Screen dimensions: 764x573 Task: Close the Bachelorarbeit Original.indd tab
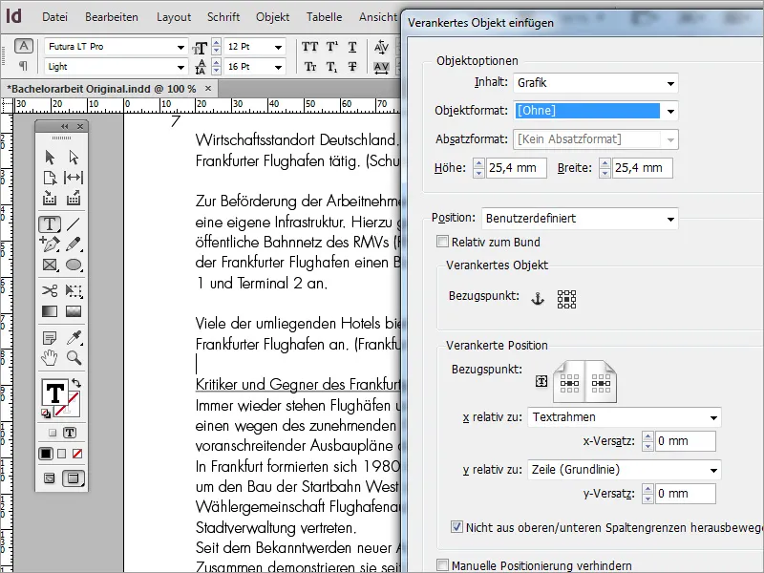pyautogui.click(x=208, y=89)
